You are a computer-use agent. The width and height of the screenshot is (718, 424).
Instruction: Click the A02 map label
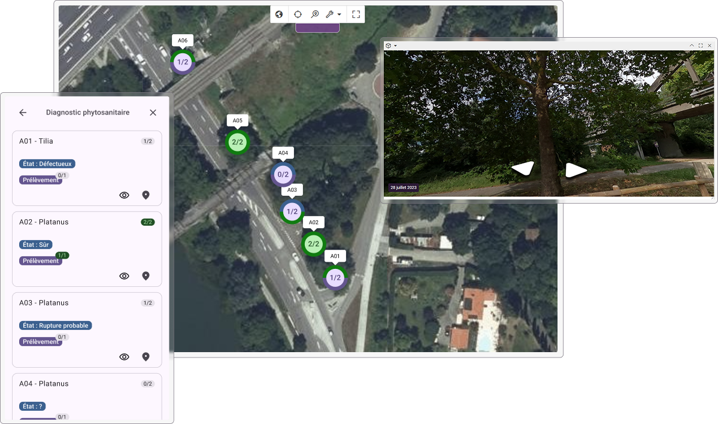[314, 222]
